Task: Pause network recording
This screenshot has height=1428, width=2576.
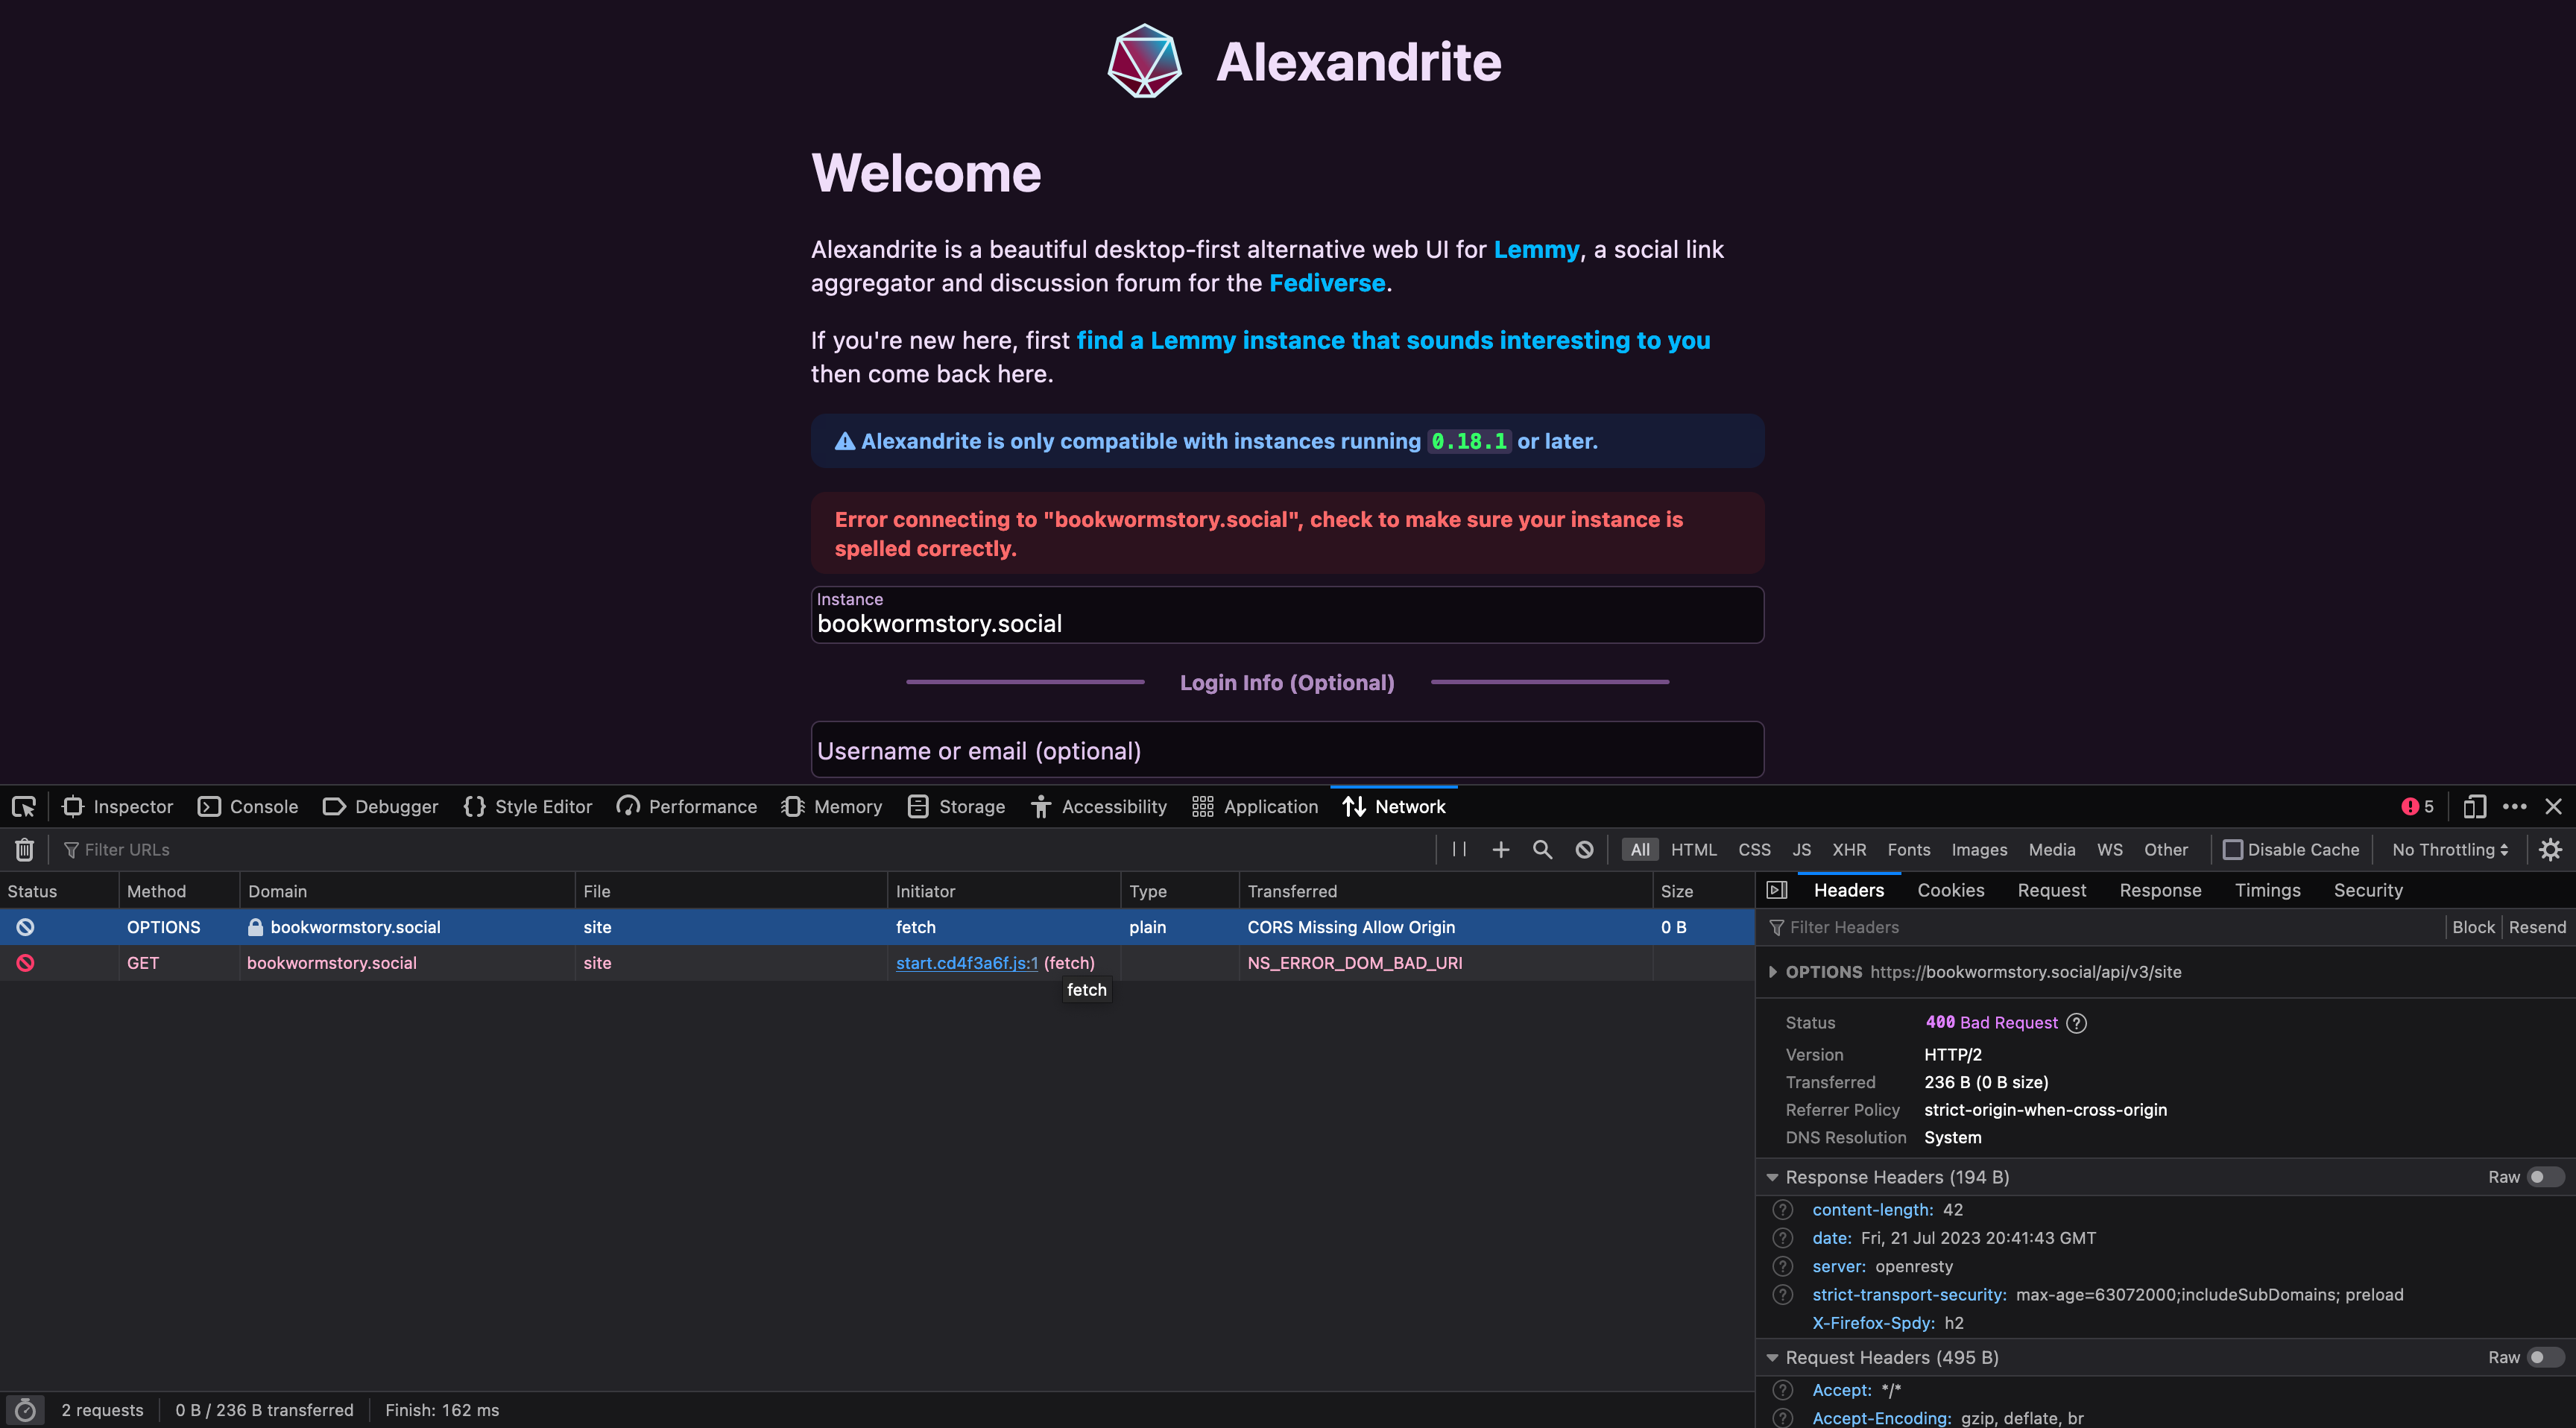Action: point(1459,849)
